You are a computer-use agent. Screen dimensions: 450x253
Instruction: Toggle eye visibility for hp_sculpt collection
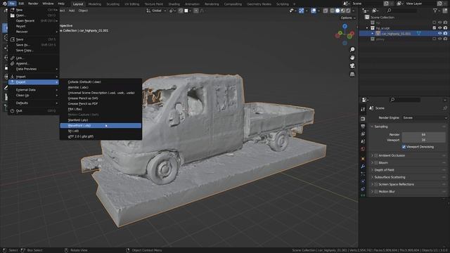[x=439, y=28]
